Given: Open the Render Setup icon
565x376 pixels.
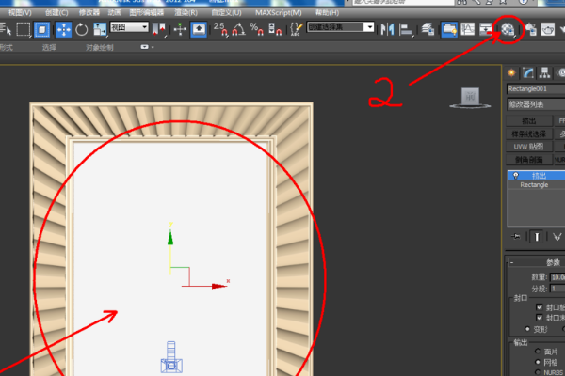Looking at the screenshot, I should point(531,29).
